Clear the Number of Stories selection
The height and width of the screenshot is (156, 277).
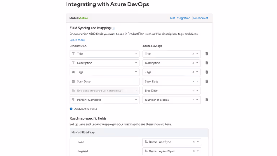193,100
